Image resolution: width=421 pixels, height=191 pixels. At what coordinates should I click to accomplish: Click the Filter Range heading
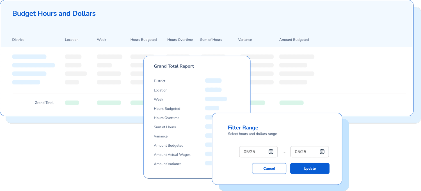point(243,128)
